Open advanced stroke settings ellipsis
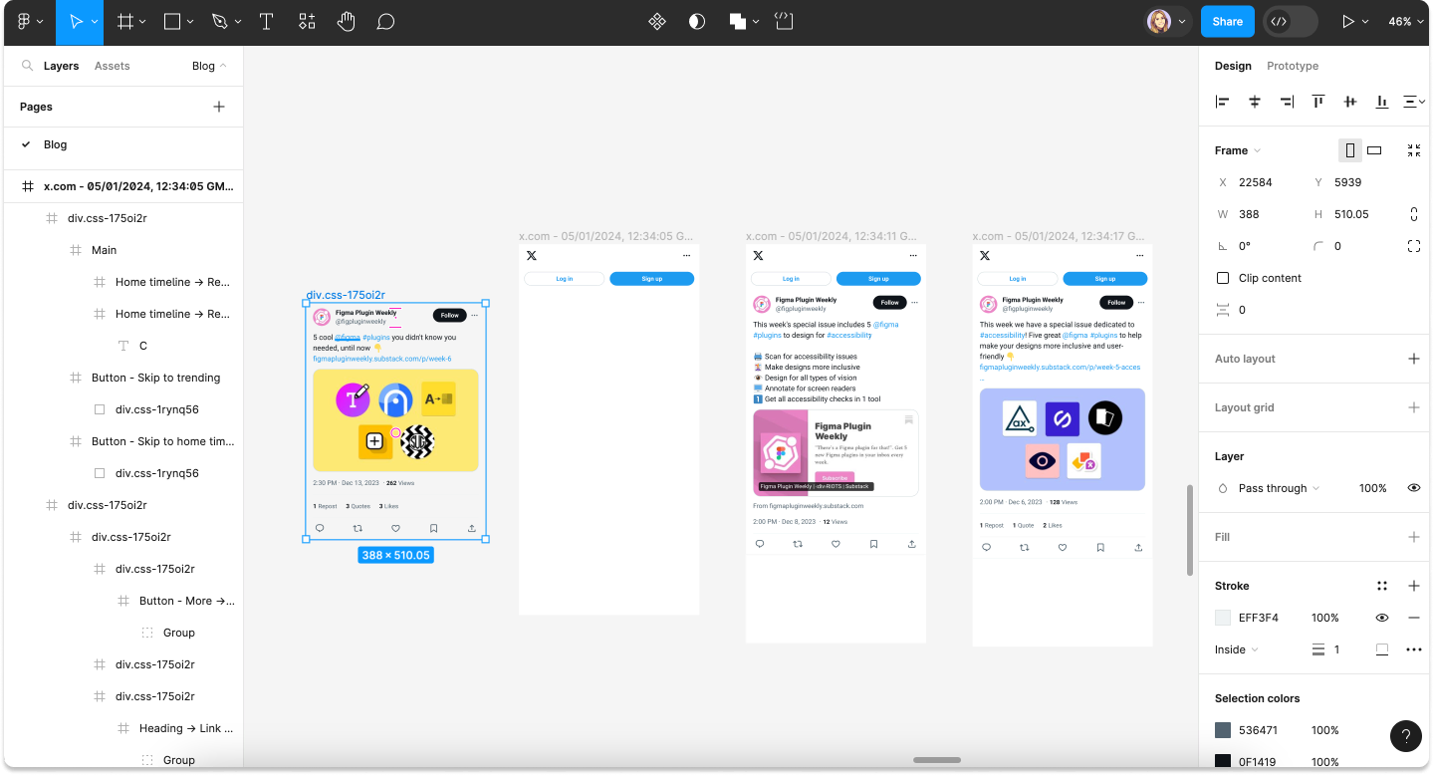This screenshot has width=1433, height=775. [1414, 649]
